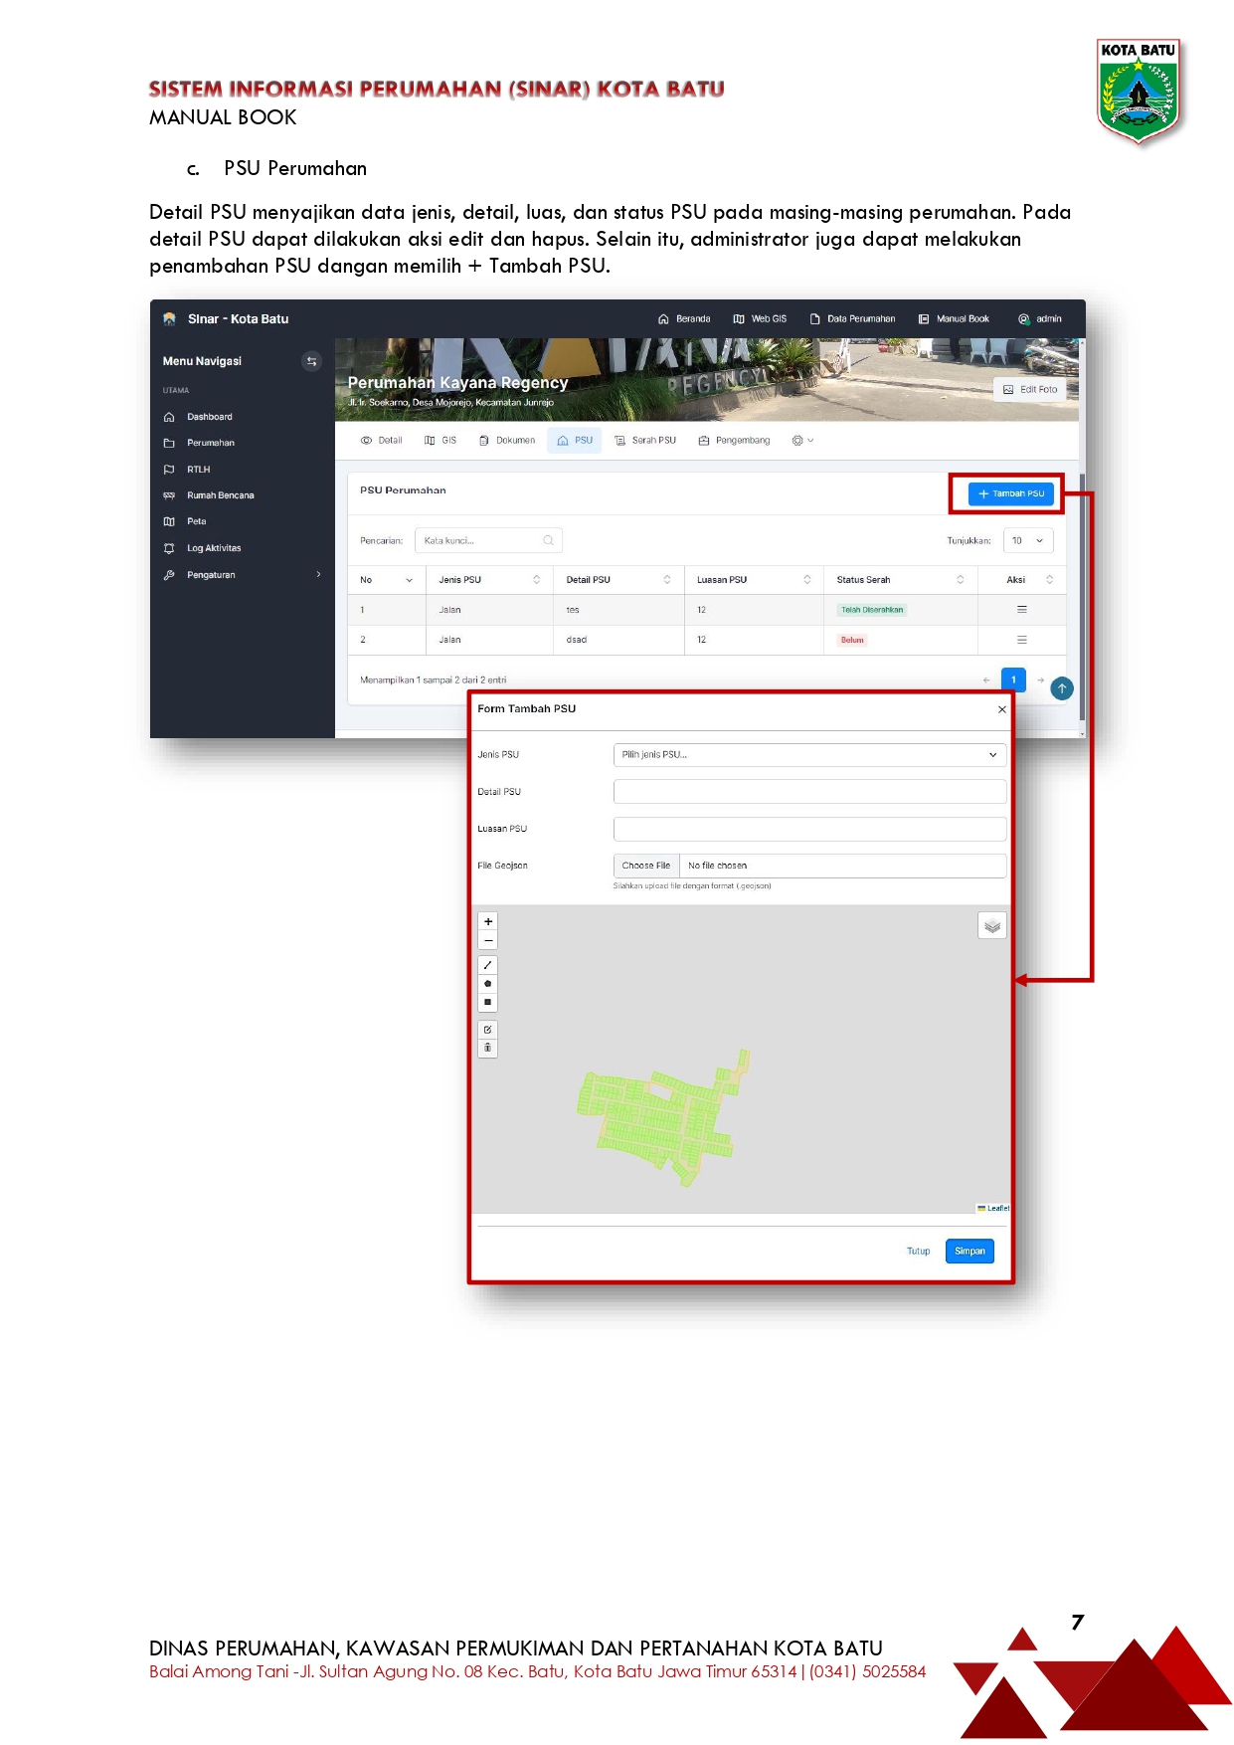The width and height of the screenshot is (1234, 1745).
Task: Switch to the Detail tab
Action: 382,440
